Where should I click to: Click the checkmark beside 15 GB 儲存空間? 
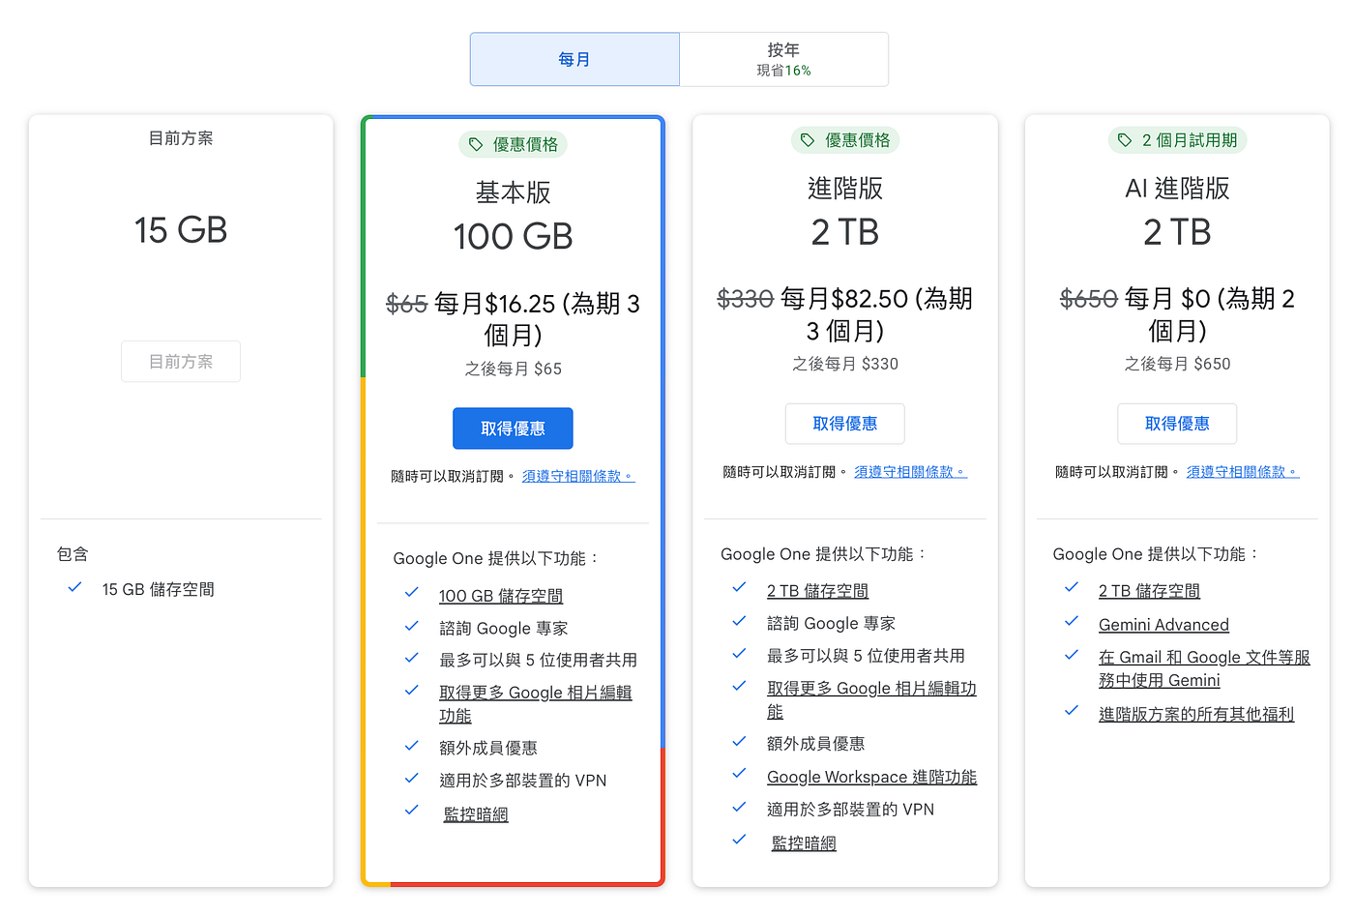[74, 588]
